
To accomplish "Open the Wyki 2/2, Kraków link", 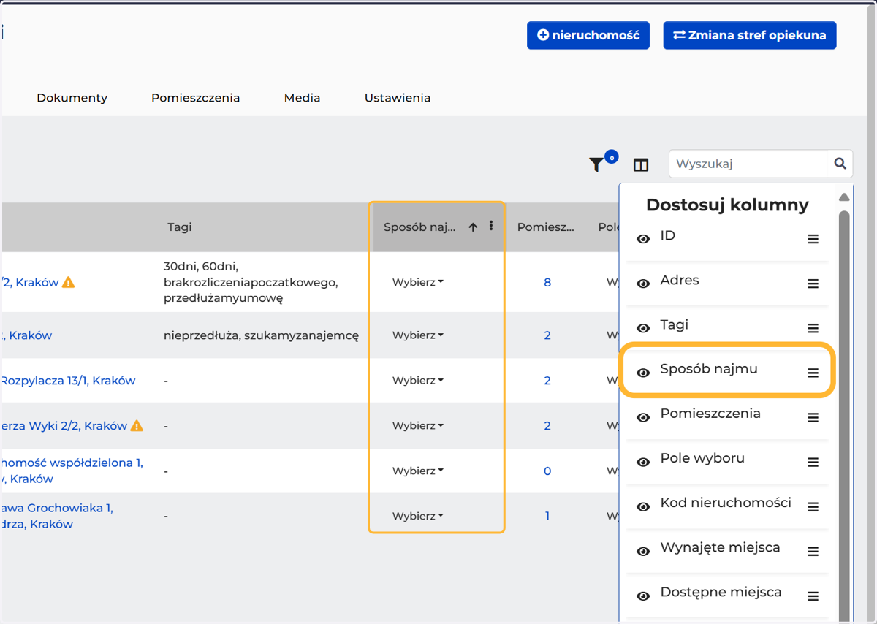I will [x=64, y=426].
